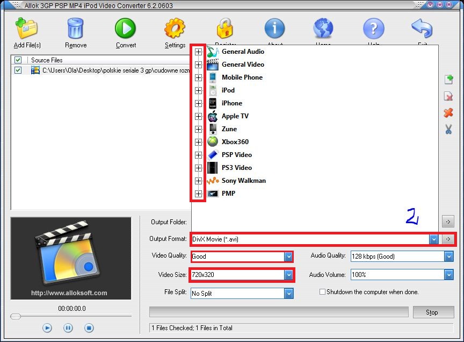464x342 pixels.
Task: Expand the Apple TV tree node
Action: [x=199, y=116]
